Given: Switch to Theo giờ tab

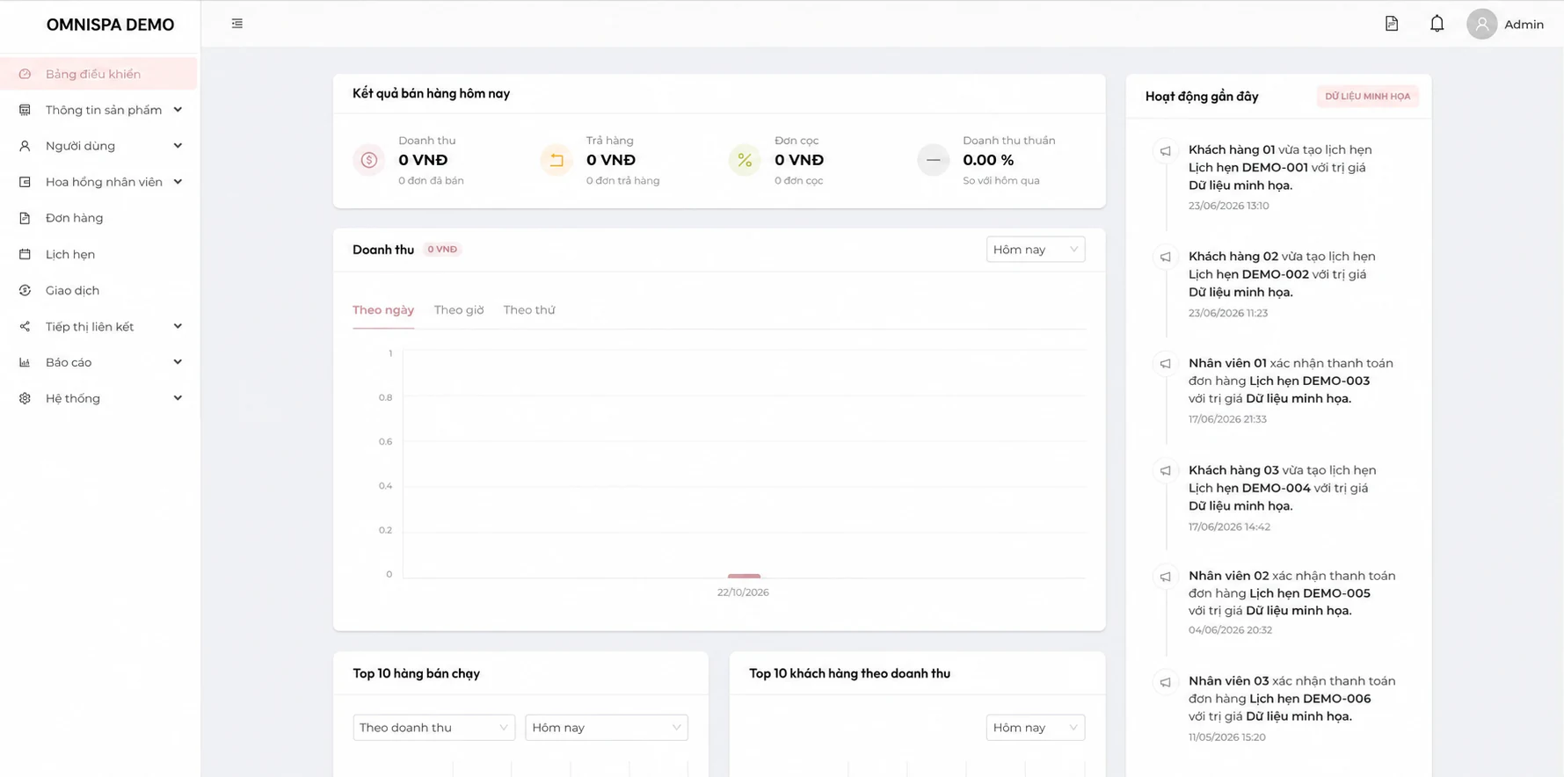Looking at the screenshot, I should click(459, 310).
